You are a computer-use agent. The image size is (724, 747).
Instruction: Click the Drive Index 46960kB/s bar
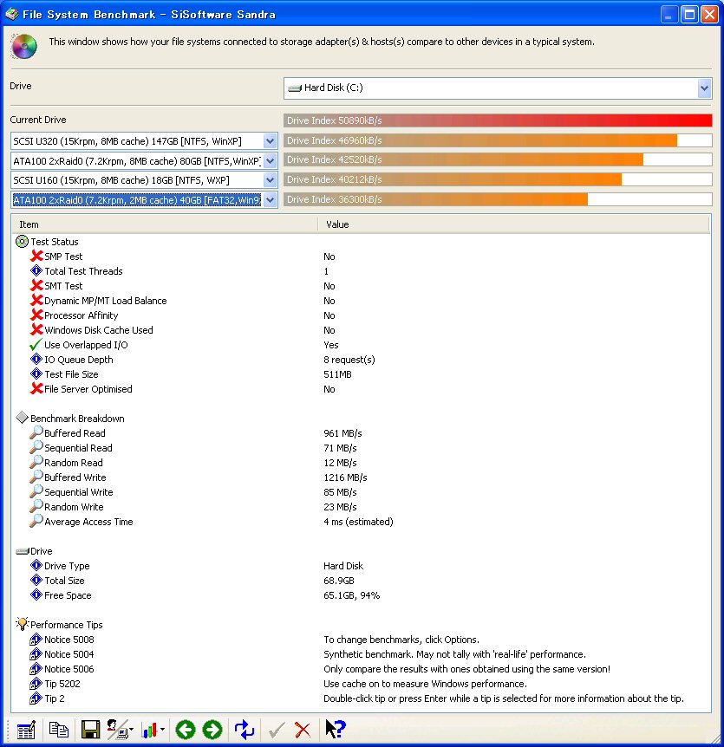498,140
